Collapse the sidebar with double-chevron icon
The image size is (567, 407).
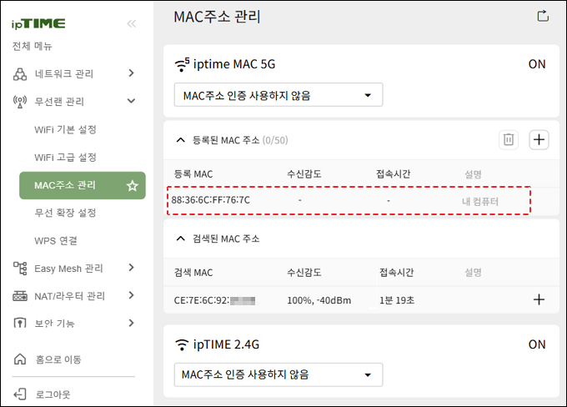tap(131, 24)
